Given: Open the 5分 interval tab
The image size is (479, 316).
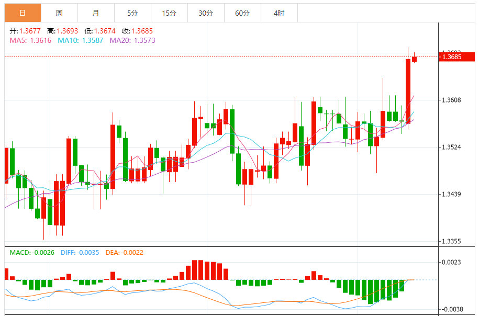Looking at the screenshot, I should click(132, 13).
